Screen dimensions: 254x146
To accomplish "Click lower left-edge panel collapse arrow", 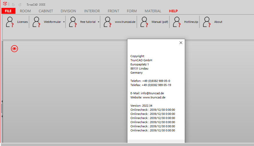I will click(x=2, y=116).
